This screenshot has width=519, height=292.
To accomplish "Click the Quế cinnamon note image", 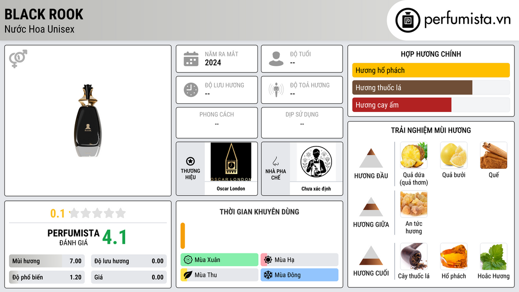I will point(494,155).
